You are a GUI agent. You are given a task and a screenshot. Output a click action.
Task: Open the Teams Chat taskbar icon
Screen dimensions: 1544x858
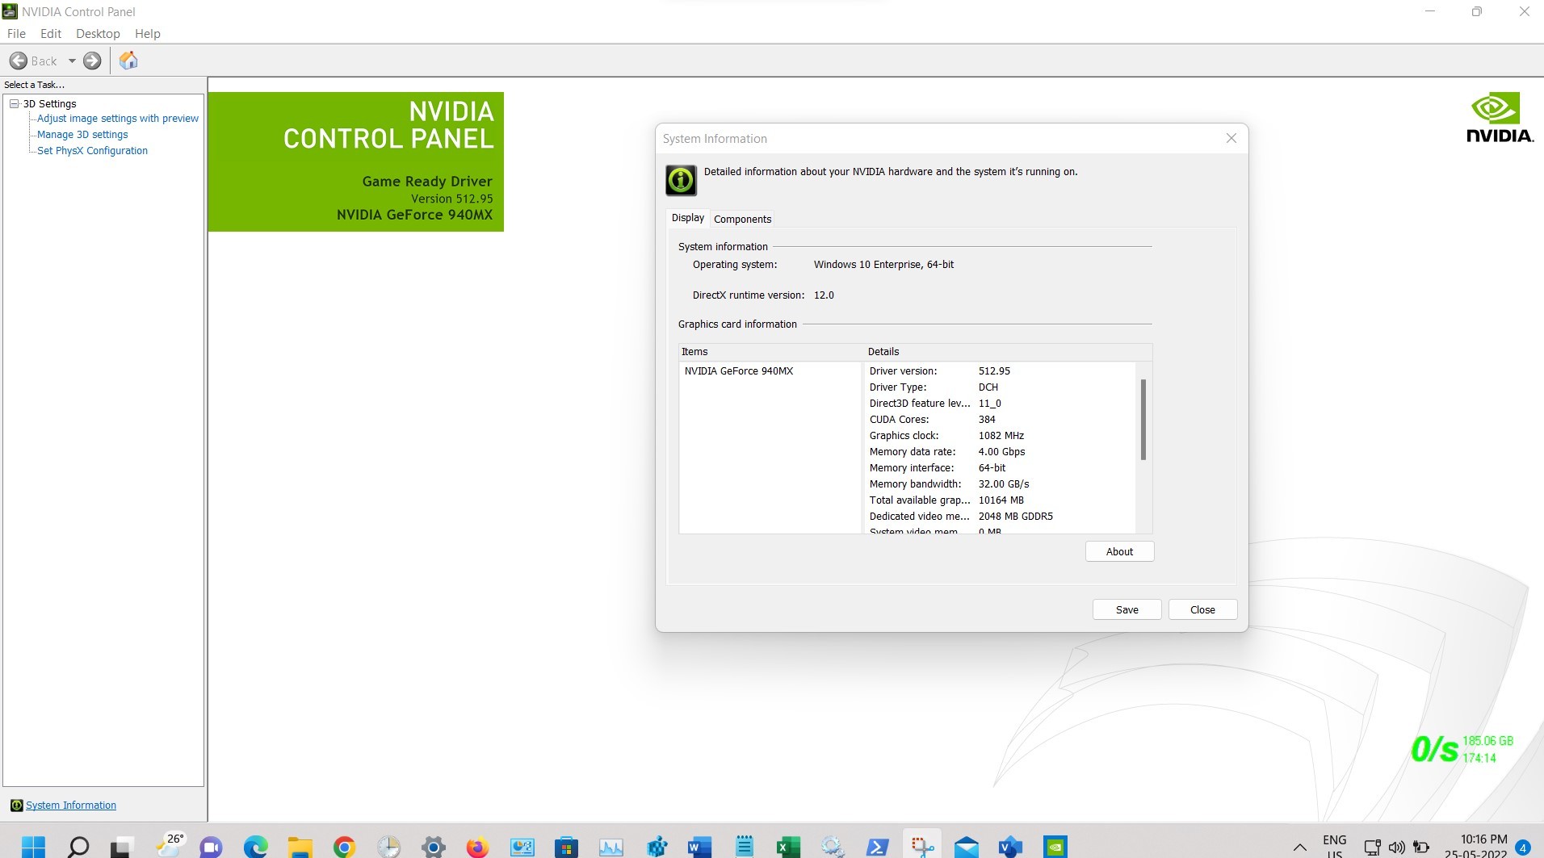coord(211,847)
